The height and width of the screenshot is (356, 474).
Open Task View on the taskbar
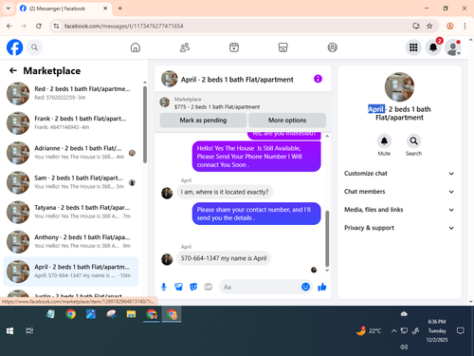(x=29, y=331)
